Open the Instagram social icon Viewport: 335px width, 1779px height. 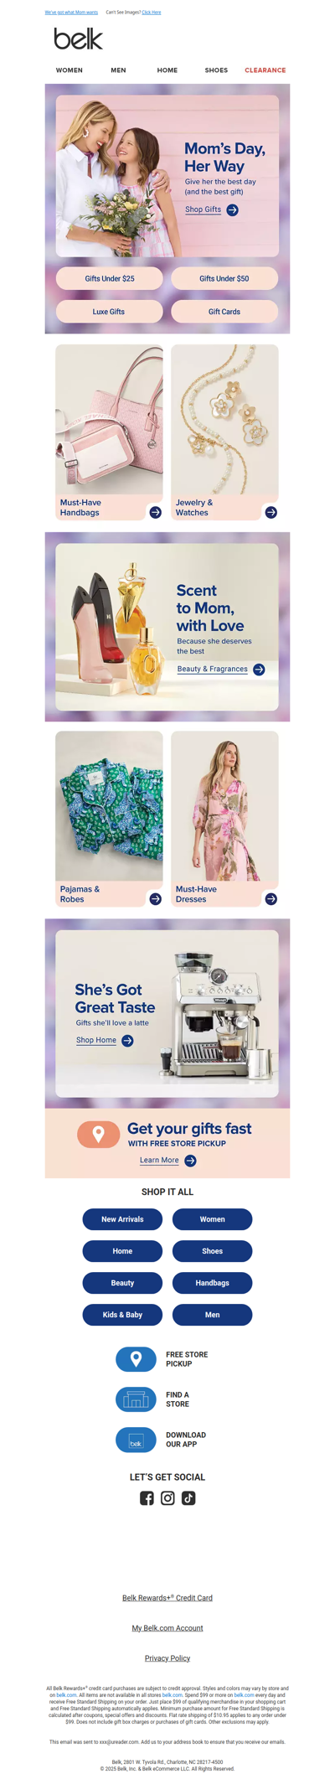167,1497
